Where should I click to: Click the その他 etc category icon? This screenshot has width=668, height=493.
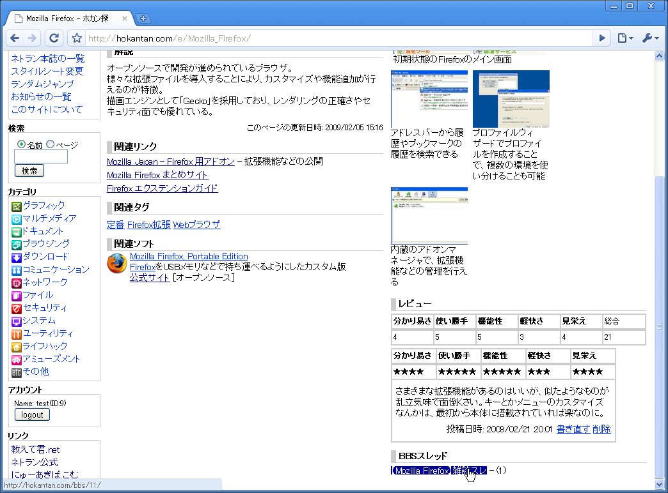pyautogui.click(x=16, y=372)
